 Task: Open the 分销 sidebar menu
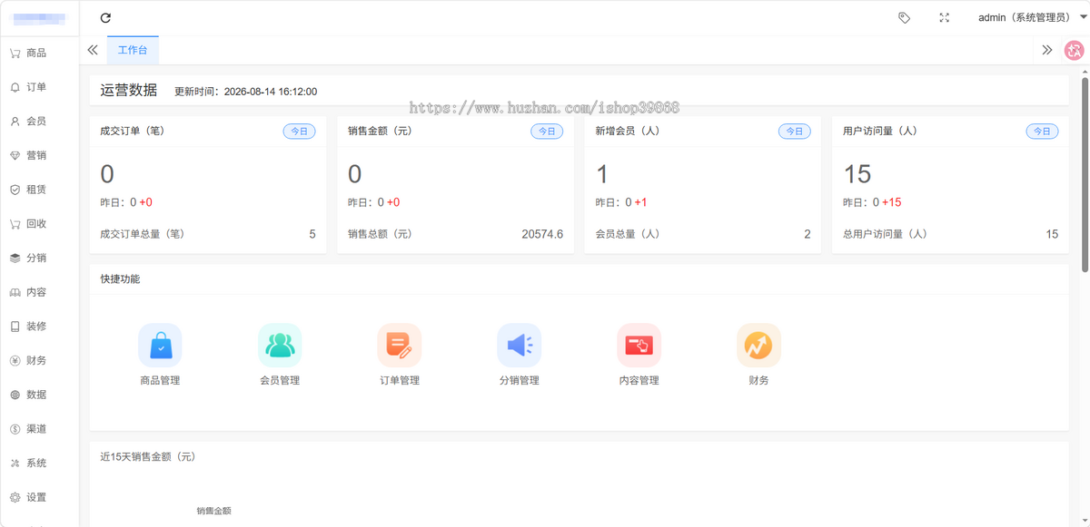[x=39, y=258]
